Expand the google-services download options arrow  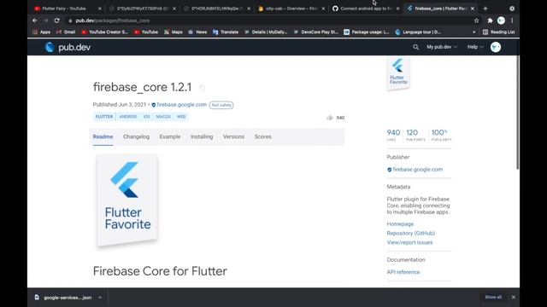coord(100,298)
